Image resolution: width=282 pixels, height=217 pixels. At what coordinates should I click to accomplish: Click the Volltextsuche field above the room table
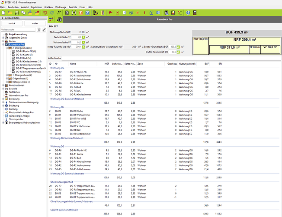click(x=171, y=58)
